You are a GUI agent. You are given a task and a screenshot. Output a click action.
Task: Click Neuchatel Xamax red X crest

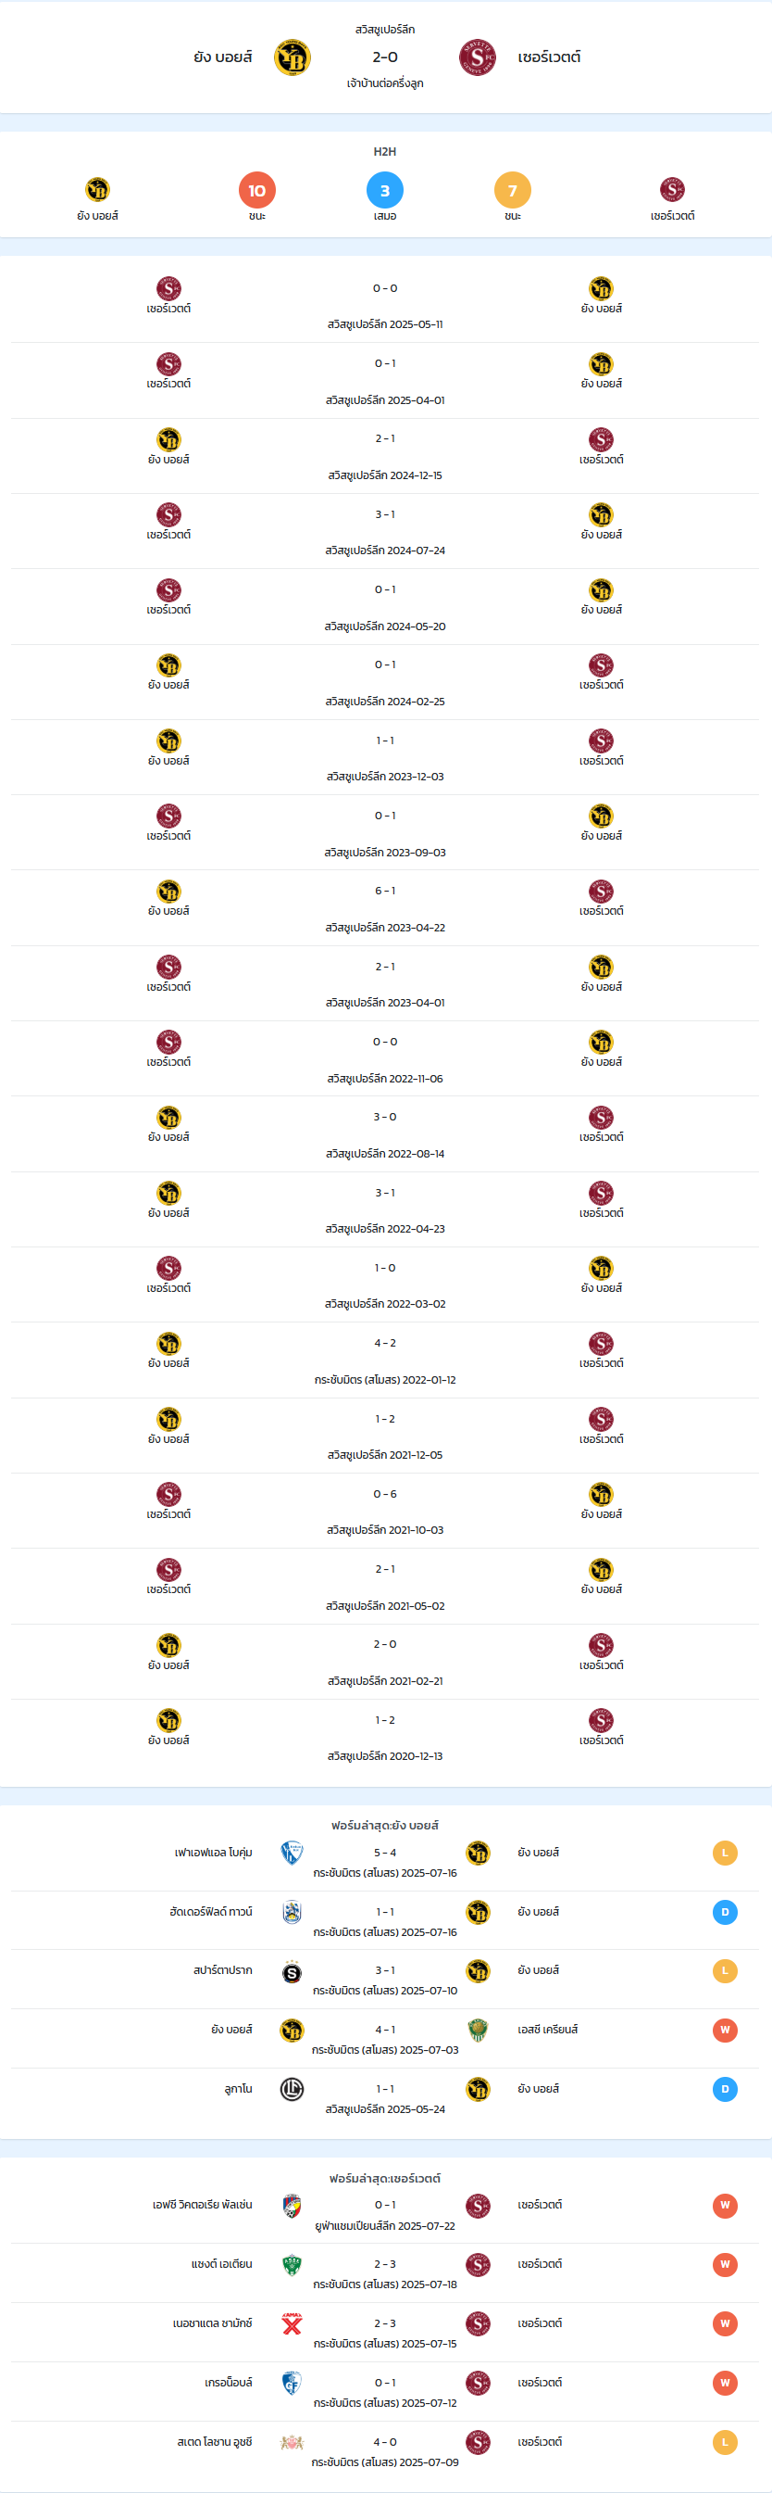[292, 2323]
